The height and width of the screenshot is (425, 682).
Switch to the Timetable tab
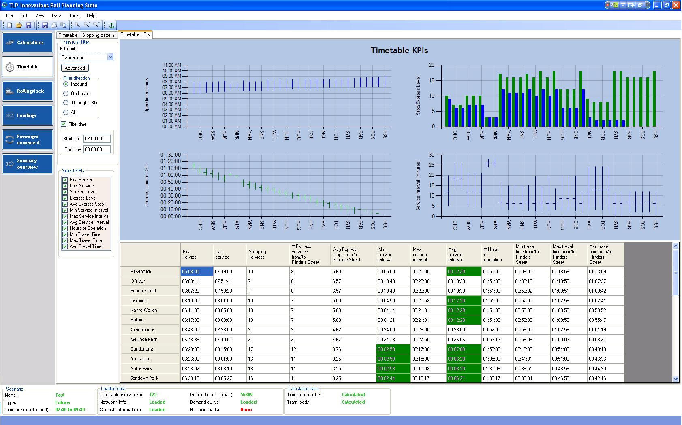(68, 35)
